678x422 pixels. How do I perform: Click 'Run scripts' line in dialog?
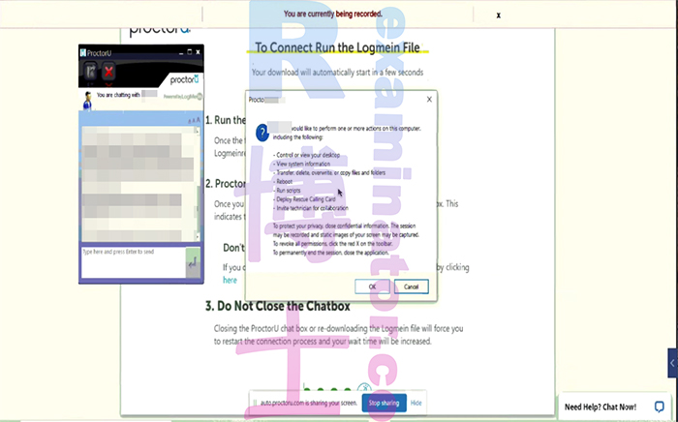[x=287, y=191]
